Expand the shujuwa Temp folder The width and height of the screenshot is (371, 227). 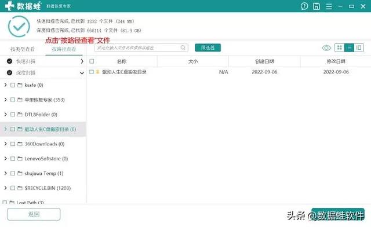[x=5, y=173]
